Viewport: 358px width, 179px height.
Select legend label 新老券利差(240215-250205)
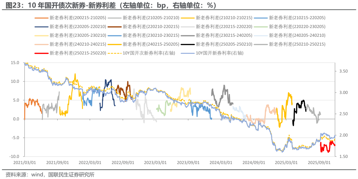click(x=151, y=44)
